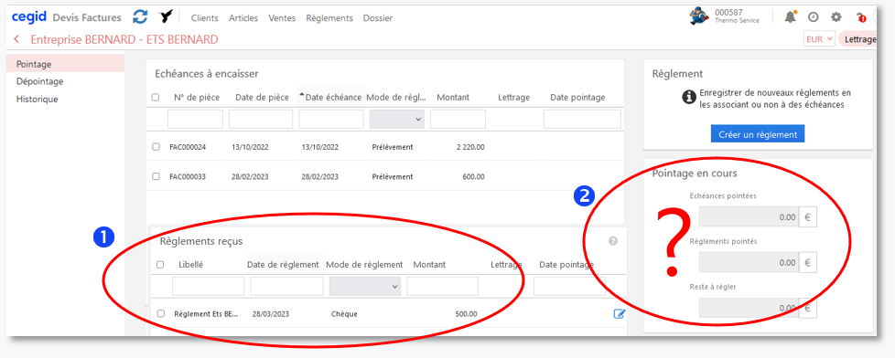Click the Date de règlement column header
The image size is (895, 358).
[x=283, y=265]
